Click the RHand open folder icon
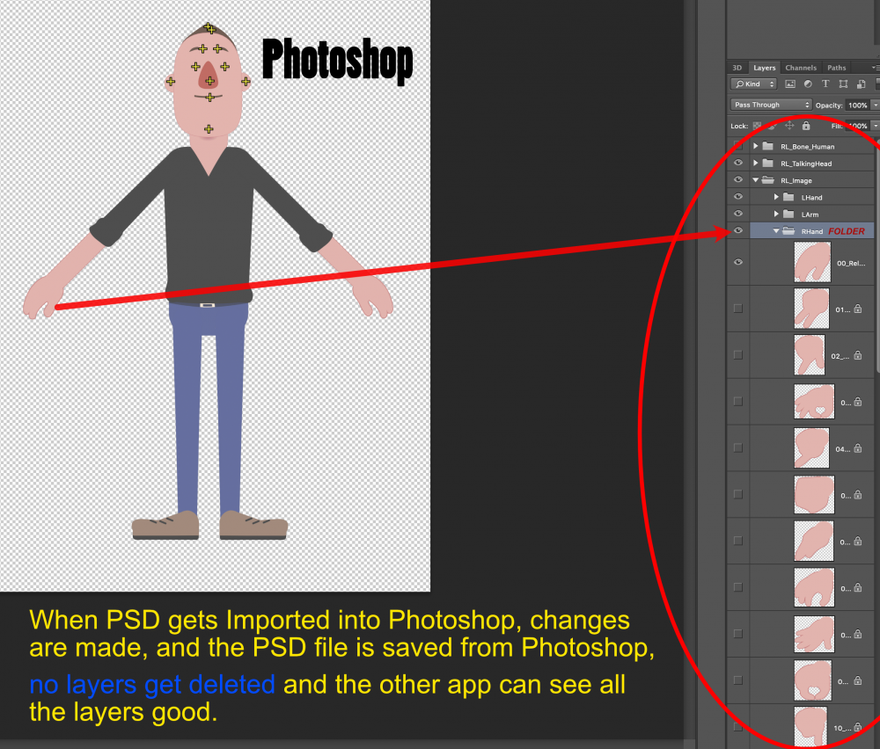 coord(788,230)
